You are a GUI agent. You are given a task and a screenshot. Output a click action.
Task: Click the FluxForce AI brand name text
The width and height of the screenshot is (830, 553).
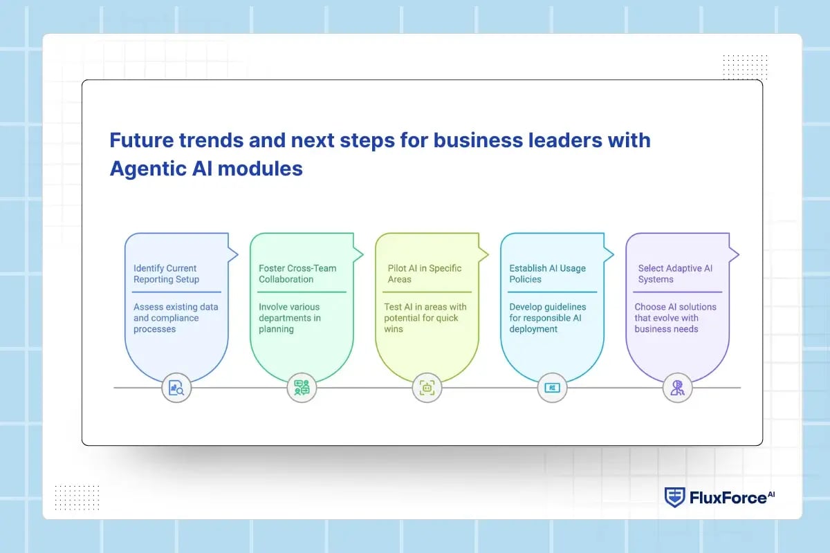click(x=728, y=496)
